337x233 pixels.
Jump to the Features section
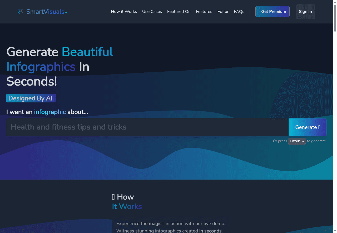[204, 12]
